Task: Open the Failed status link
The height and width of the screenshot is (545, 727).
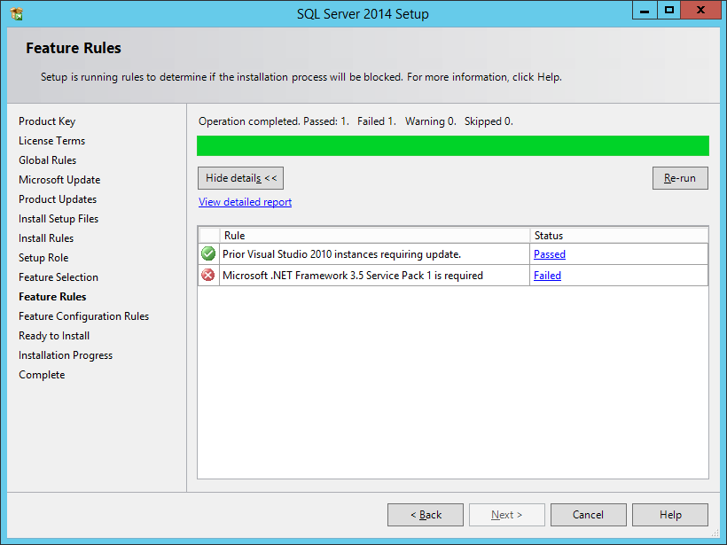Action: (547, 276)
